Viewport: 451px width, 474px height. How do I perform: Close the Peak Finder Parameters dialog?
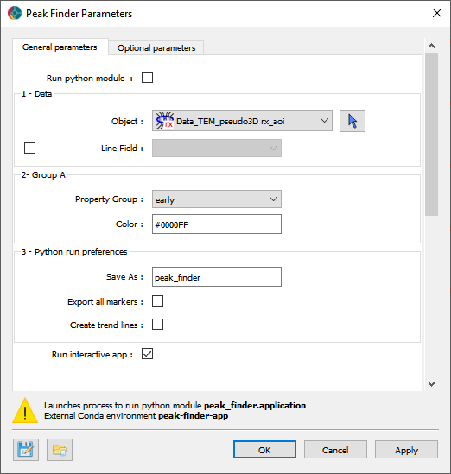click(437, 13)
